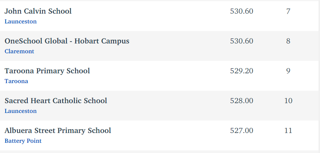
Task: Select the 528.00 score value
Action: [x=242, y=101]
